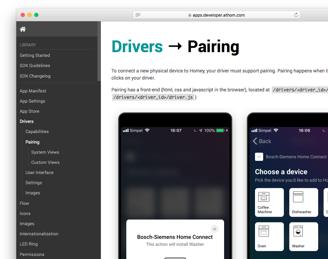Image resolution: width=328 pixels, height=259 pixels.
Task: Choose the Washer device tile
Action: (x=303, y=236)
